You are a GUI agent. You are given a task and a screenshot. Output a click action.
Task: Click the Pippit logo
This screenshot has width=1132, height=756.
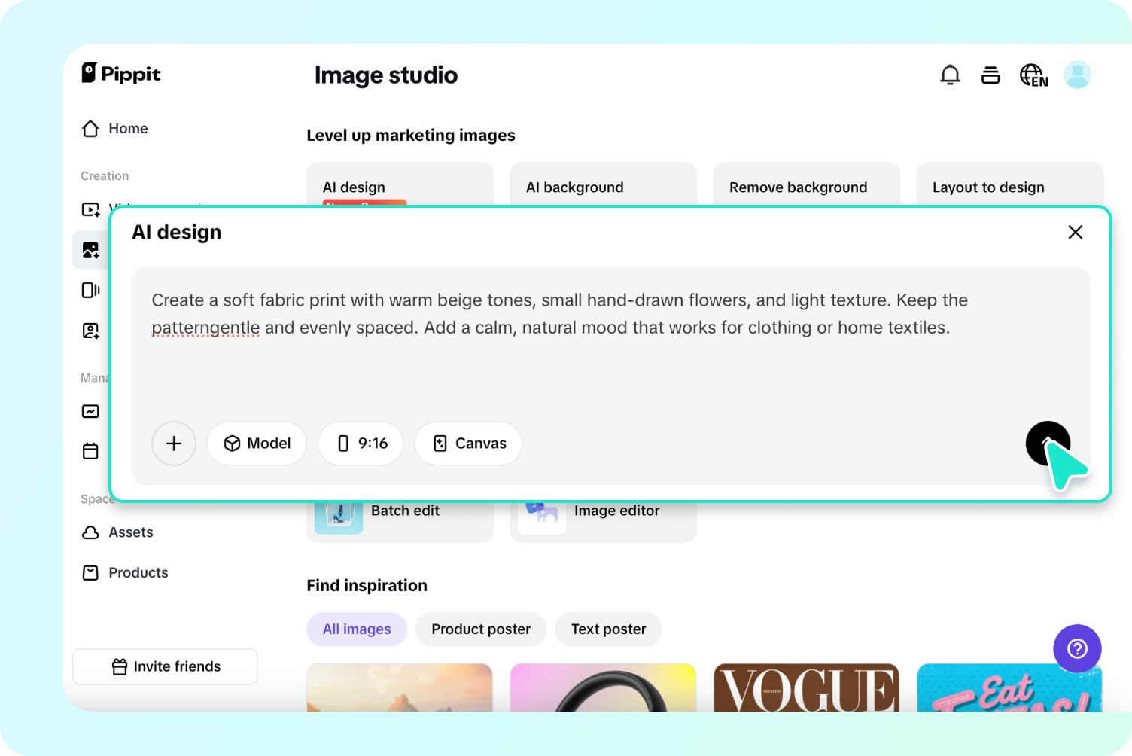click(120, 73)
